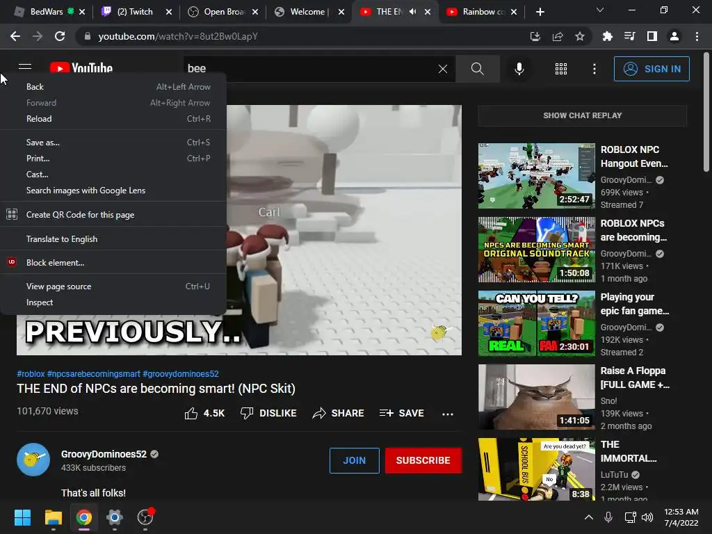Choose Reload in the context menu

(113, 118)
